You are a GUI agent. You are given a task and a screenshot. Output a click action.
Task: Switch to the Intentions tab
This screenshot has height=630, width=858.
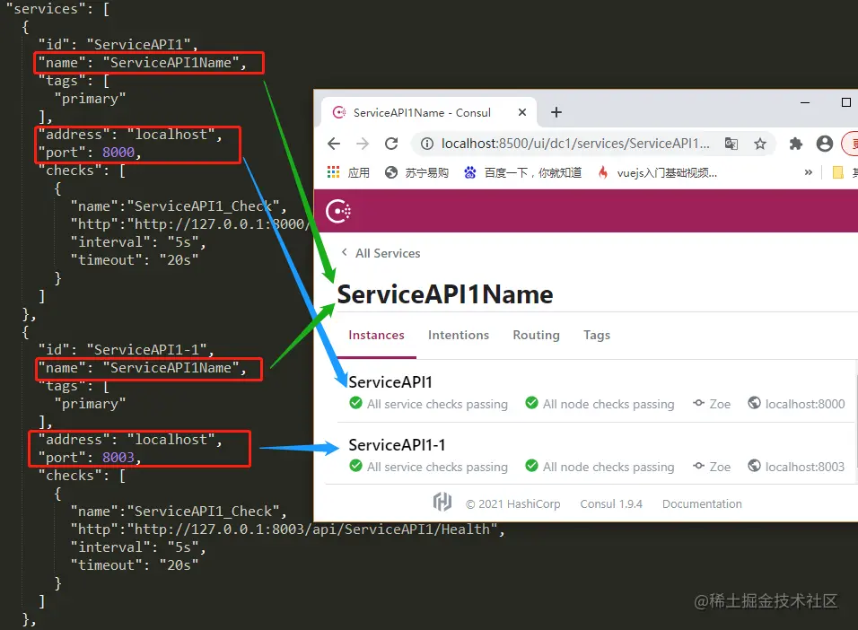459,335
